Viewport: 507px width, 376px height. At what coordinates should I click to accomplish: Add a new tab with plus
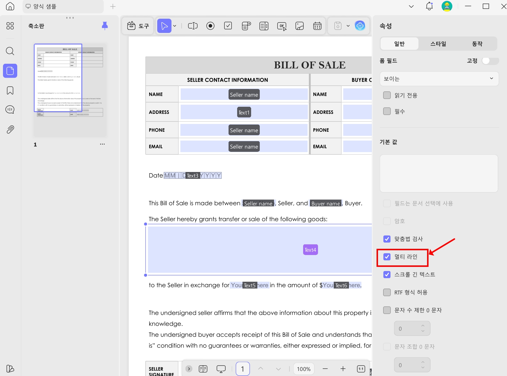click(x=113, y=7)
